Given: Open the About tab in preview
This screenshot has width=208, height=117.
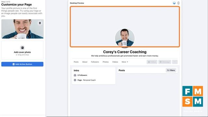Looking at the screenshot, I should coord(85,62).
